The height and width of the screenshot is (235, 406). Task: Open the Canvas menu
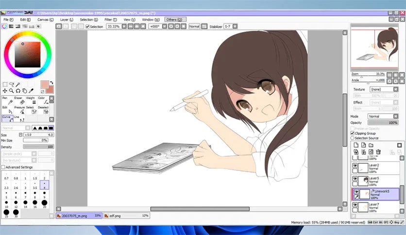(x=45, y=20)
